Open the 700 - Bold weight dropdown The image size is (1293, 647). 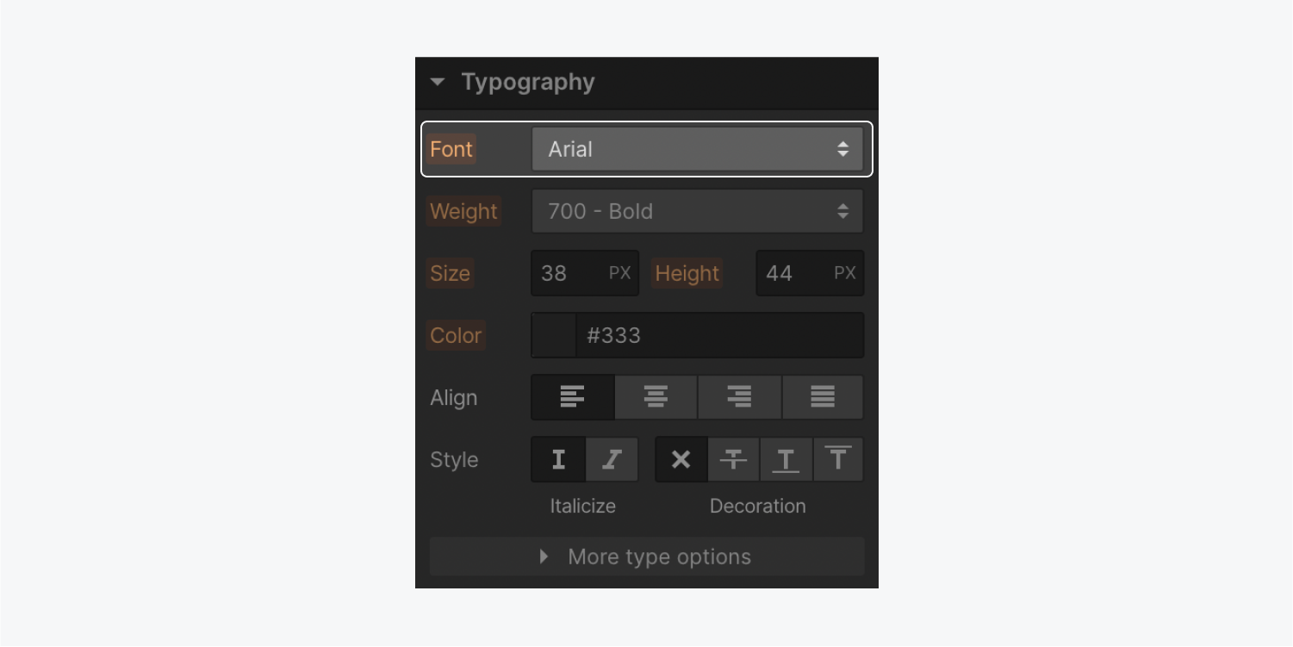pyautogui.click(x=697, y=211)
